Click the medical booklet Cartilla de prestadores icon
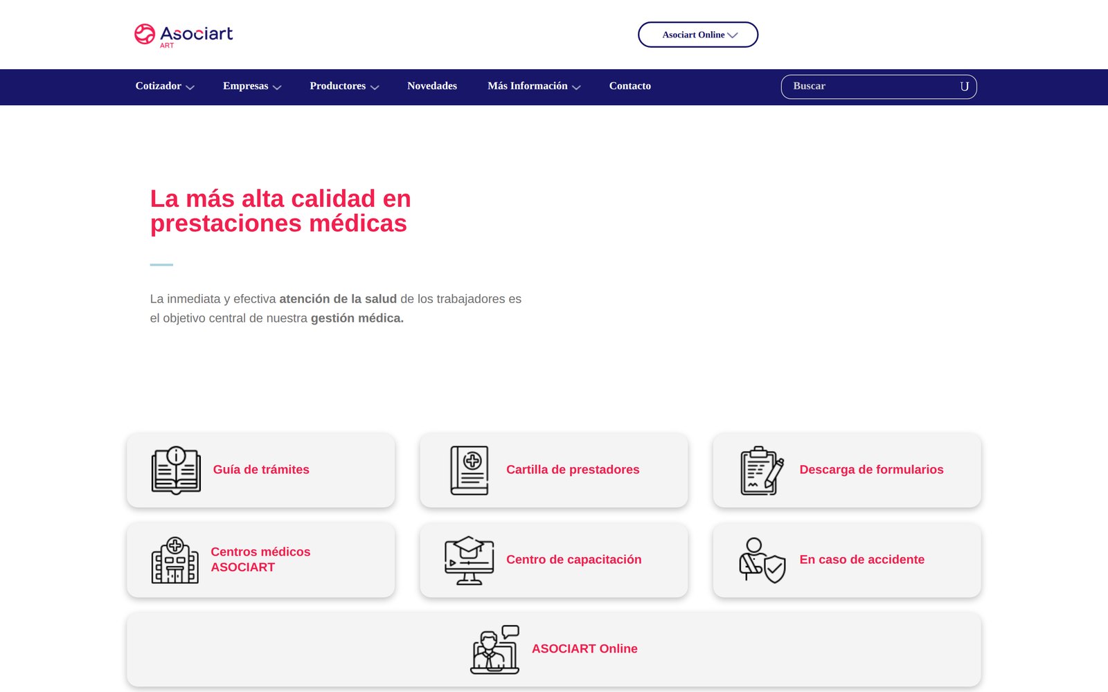The width and height of the screenshot is (1108, 692). (470, 470)
